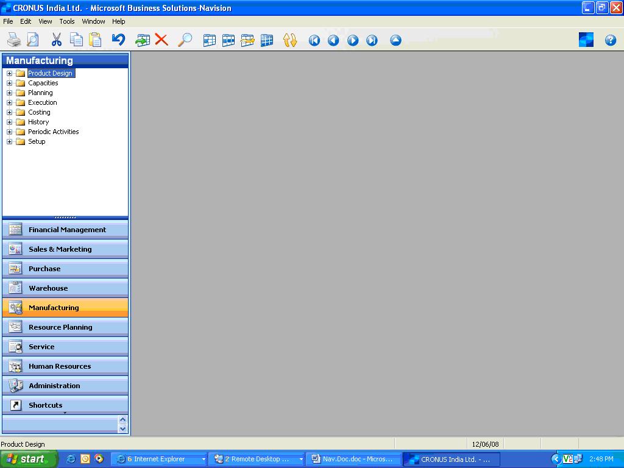This screenshot has height=468, width=624.
Task: Click the work date 12/06/08 in status bar
Action: click(x=485, y=444)
